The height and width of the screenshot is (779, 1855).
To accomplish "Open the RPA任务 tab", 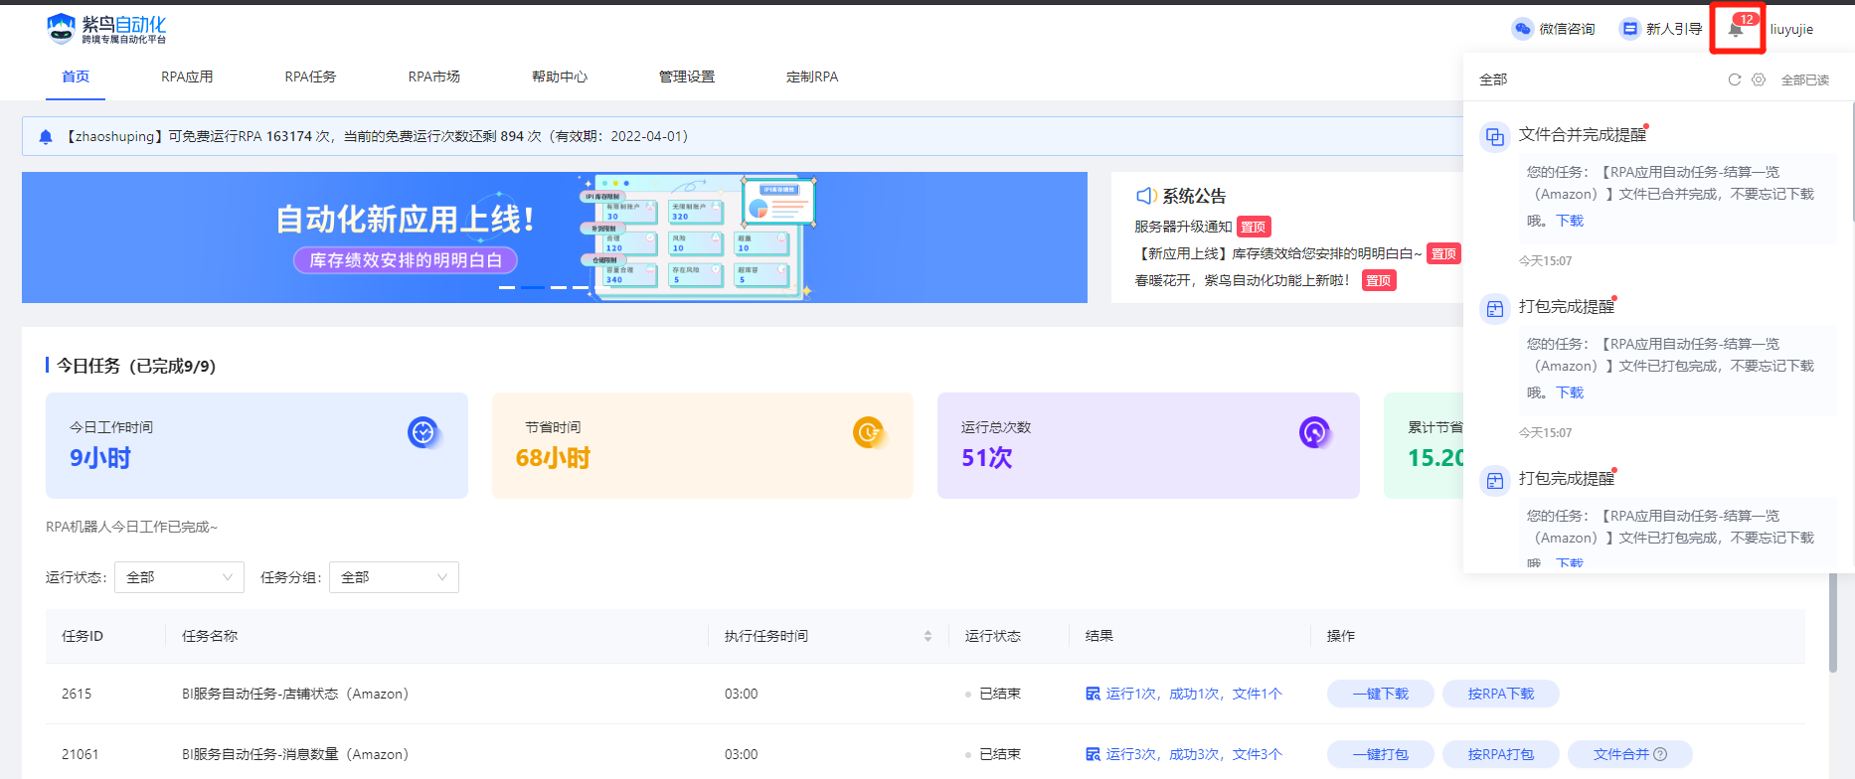I will pyautogui.click(x=310, y=77).
